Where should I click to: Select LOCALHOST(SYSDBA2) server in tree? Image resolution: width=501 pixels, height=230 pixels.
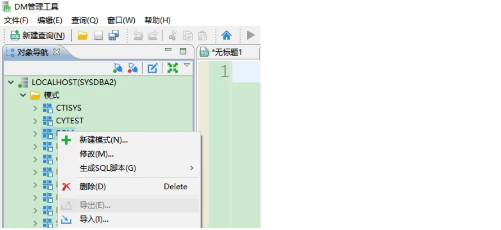click(74, 82)
